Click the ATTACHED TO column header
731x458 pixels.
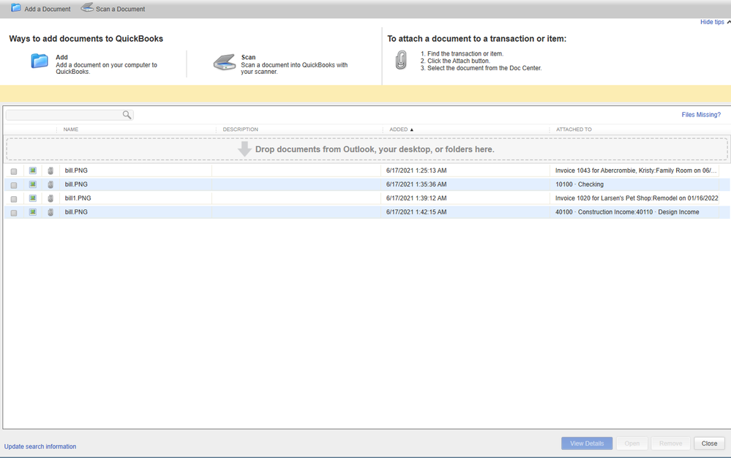pos(574,129)
